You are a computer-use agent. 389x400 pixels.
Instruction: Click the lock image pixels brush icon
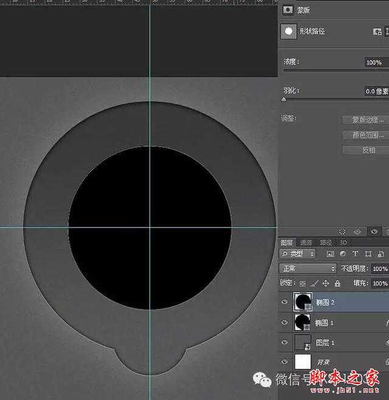coord(314,283)
